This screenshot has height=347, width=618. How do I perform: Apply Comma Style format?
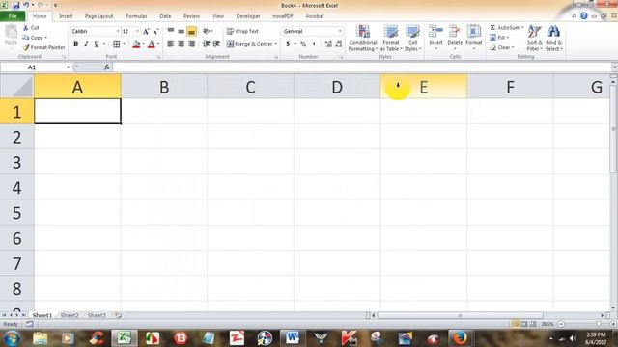tap(314, 44)
